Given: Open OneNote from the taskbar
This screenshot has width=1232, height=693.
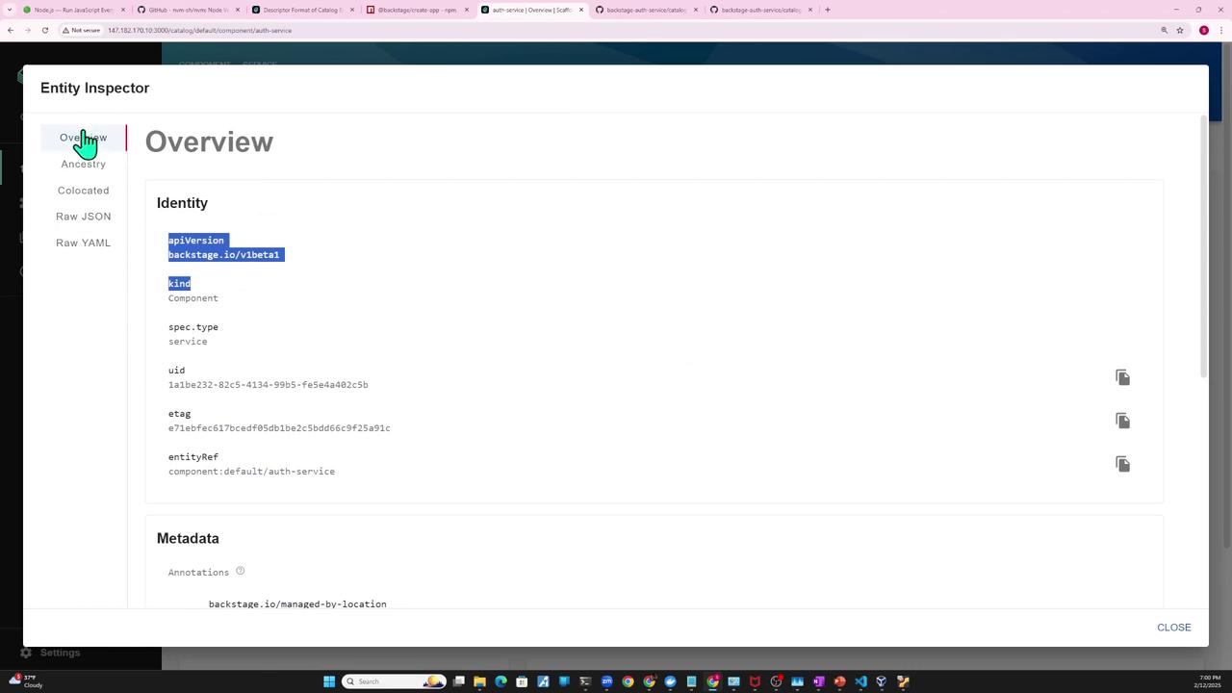Looking at the screenshot, I should tap(818, 681).
